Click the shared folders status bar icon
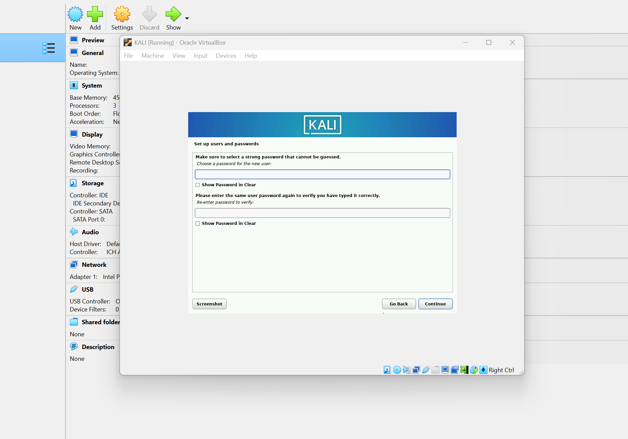The width and height of the screenshot is (628, 439). click(435, 370)
